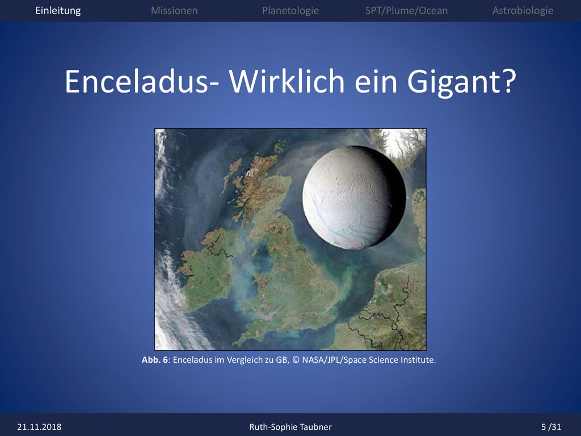Screen dimensions: 581x436
Task: Switch to the Missionen section
Action: click(174, 11)
